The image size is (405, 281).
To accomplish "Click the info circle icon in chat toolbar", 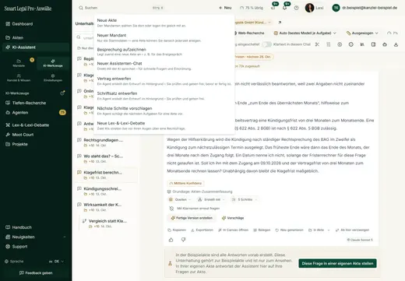I will (x=350, y=44).
